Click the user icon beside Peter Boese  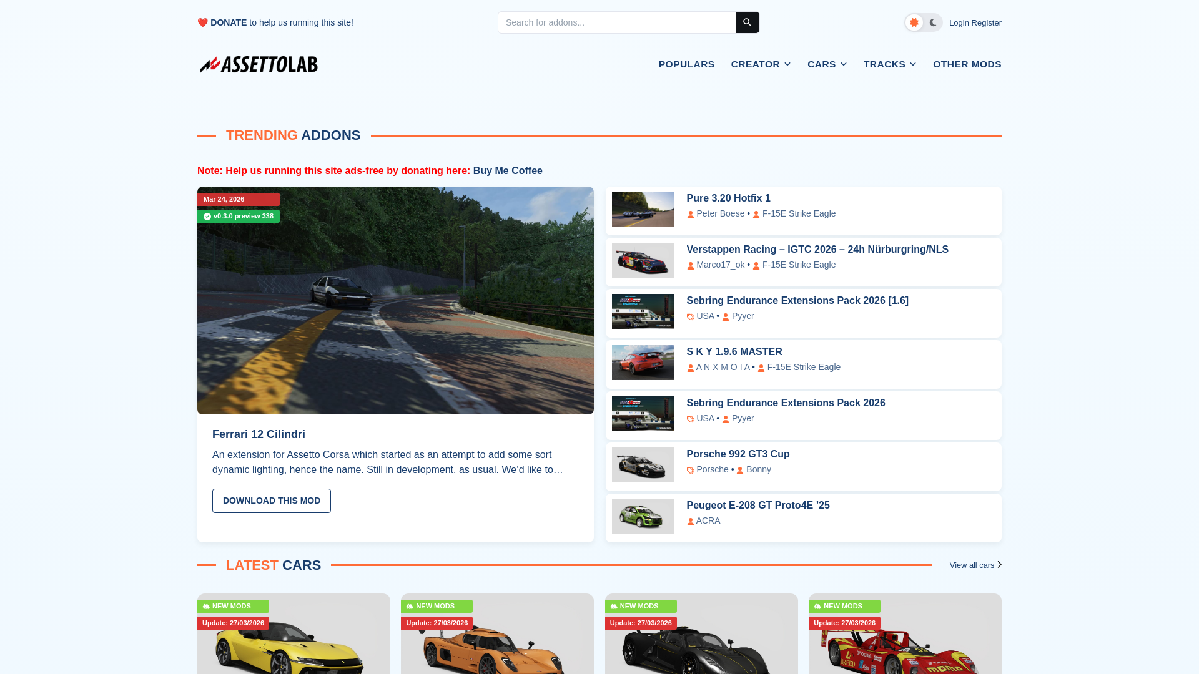click(691, 215)
